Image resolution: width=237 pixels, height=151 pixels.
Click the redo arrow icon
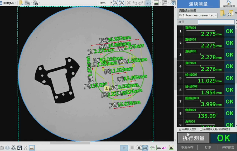click(141, 3)
